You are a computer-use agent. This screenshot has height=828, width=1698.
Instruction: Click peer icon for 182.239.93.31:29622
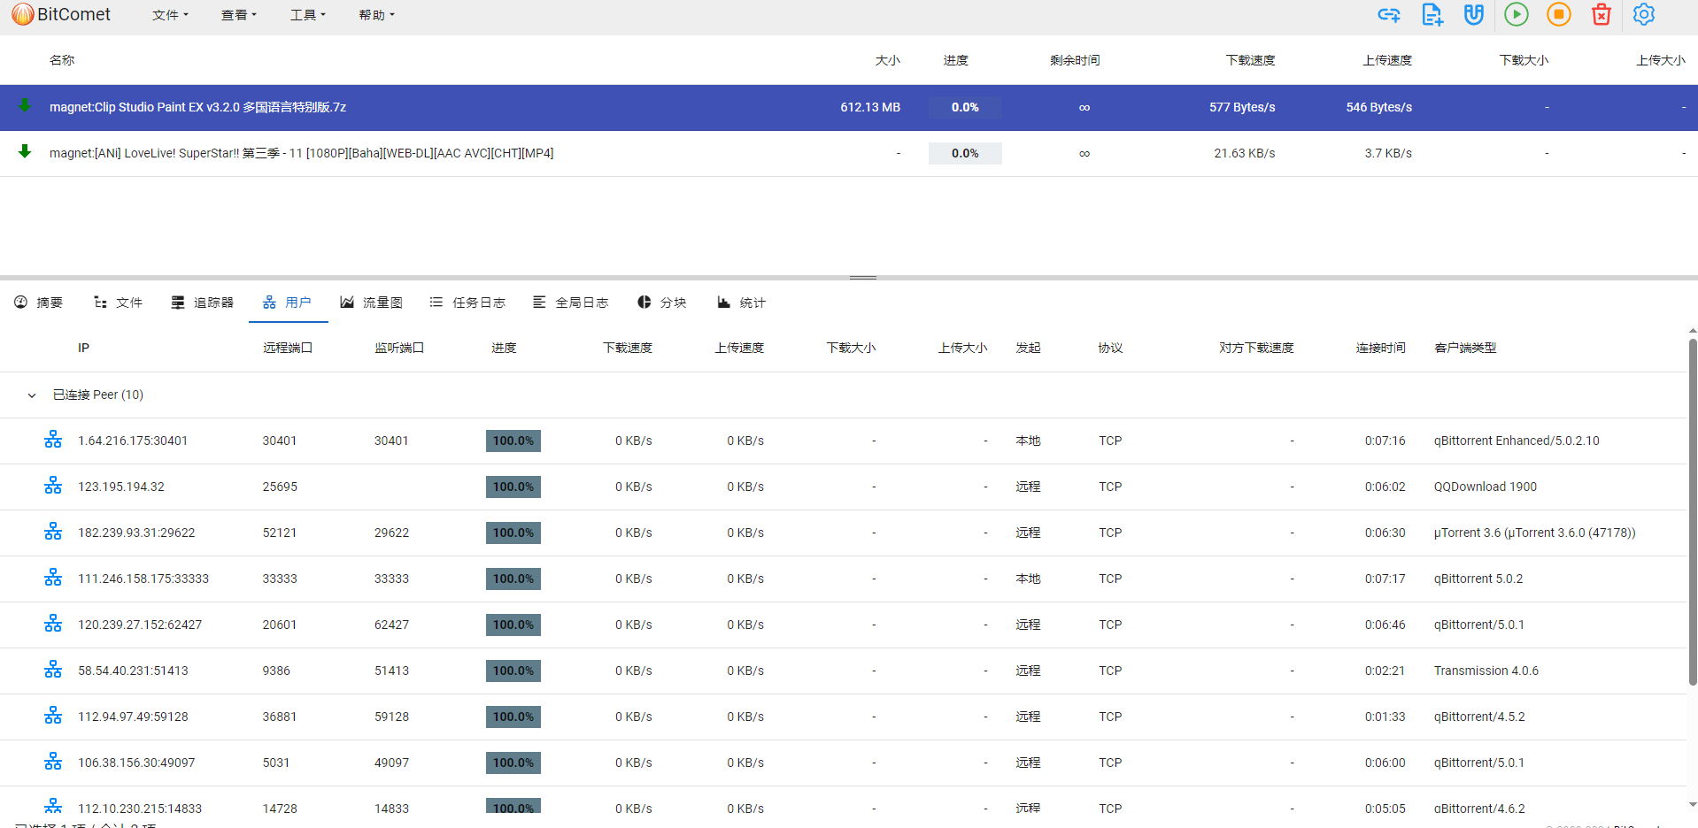point(53,532)
